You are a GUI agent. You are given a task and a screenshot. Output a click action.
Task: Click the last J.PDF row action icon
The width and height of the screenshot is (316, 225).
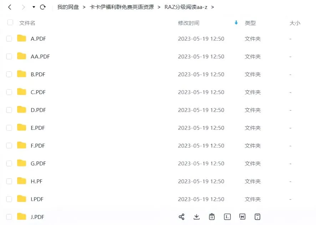click(258, 217)
